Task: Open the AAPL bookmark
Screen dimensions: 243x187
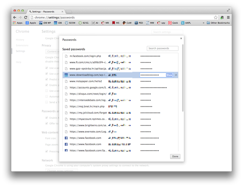Action: [x=186, y=23]
